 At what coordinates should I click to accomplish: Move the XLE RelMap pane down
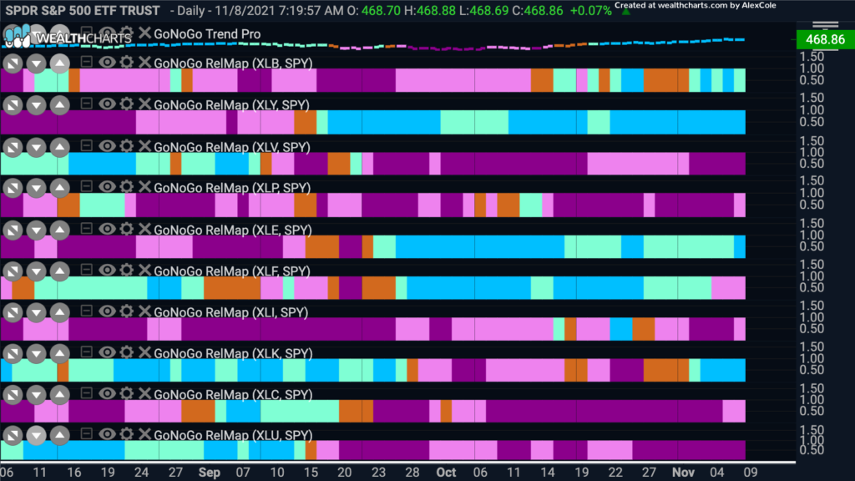pyautogui.click(x=36, y=230)
